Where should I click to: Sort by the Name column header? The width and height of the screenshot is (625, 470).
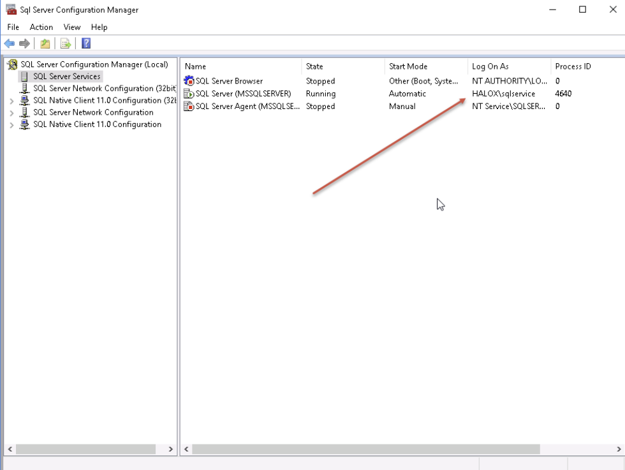point(242,66)
